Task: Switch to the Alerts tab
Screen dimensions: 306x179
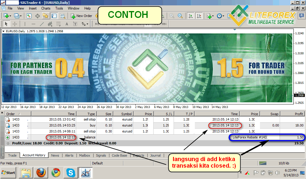Action: coord(69,155)
